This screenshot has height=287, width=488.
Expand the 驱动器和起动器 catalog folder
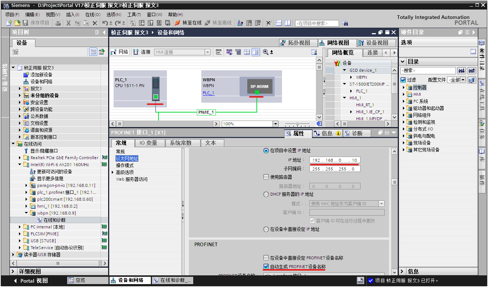404,108
